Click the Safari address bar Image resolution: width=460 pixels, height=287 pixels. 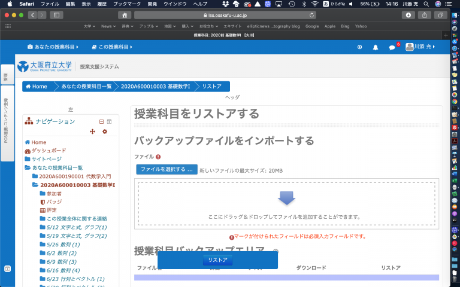(225, 15)
